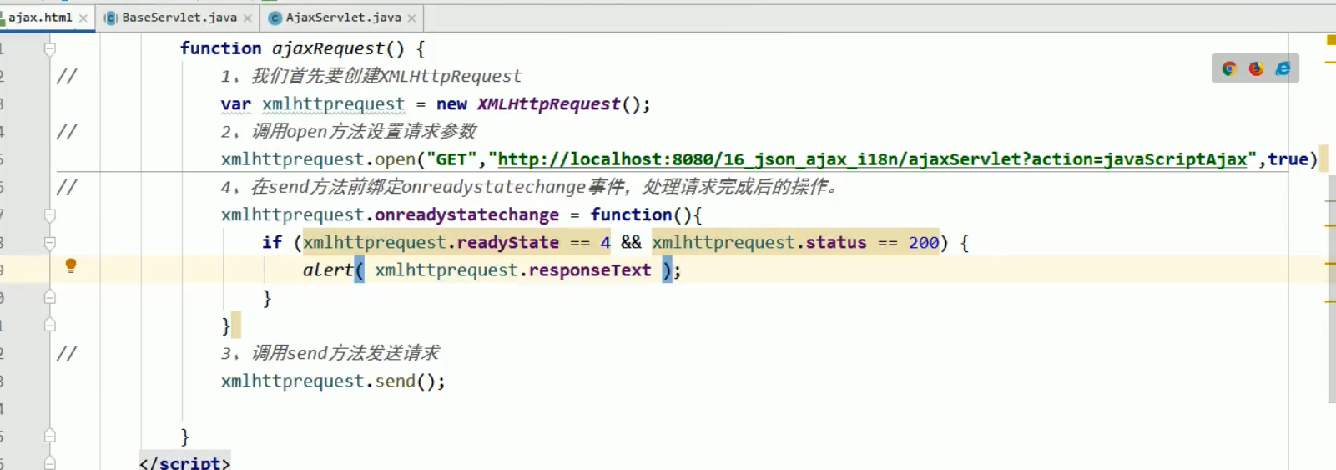The width and height of the screenshot is (1336, 470).
Task: Click the xmlhttprequest.send() call
Action: pos(333,382)
